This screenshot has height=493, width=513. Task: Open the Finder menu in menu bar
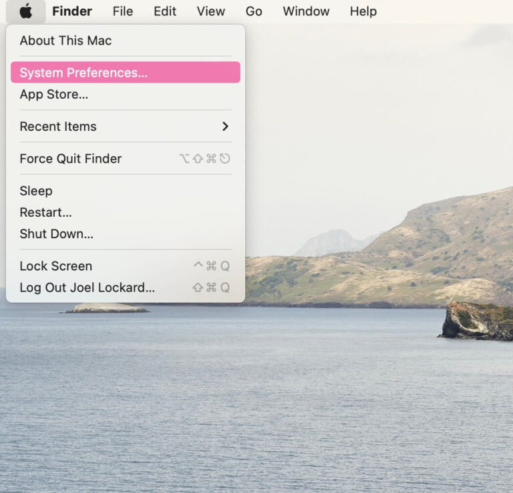click(x=72, y=11)
